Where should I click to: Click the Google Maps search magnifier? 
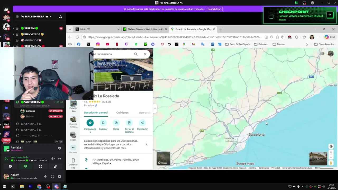tap(136, 54)
